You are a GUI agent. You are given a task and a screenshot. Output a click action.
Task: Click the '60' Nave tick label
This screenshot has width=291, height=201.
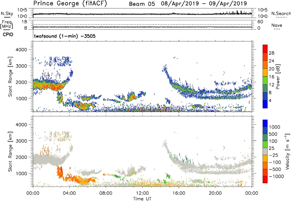click(260, 22)
